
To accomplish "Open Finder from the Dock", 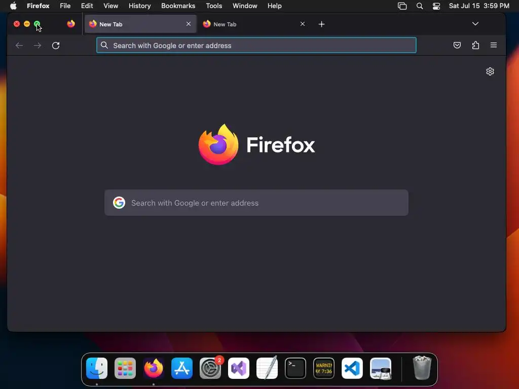I will 97,368.
